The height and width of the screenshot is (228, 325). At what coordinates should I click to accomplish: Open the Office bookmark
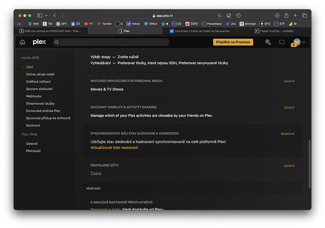click(150, 24)
